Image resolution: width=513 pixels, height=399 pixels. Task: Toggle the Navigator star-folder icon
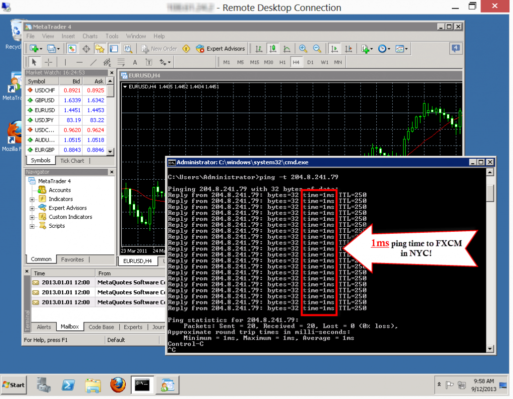(x=100, y=49)
